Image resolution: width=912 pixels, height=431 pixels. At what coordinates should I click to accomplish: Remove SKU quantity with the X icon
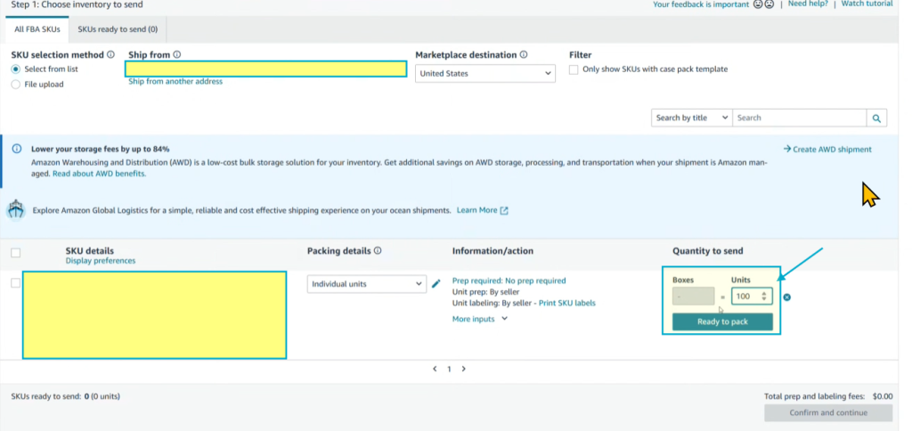(x=787, y=297)
